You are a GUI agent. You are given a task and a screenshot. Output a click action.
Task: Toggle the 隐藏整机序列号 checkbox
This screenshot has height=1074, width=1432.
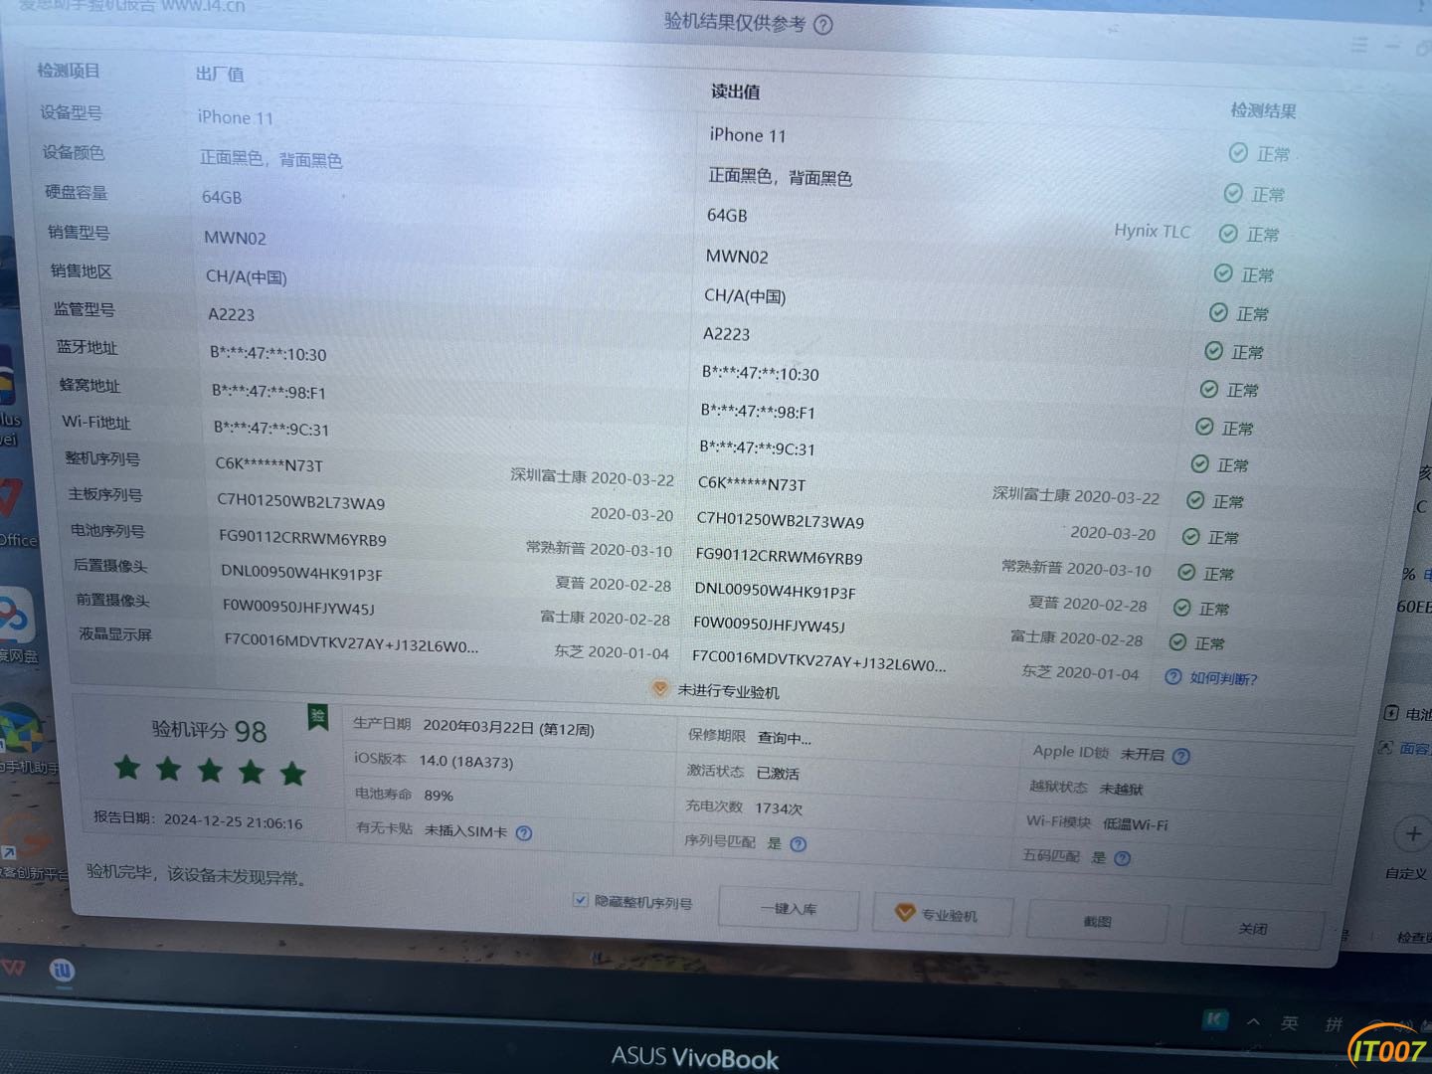[580, 900]
